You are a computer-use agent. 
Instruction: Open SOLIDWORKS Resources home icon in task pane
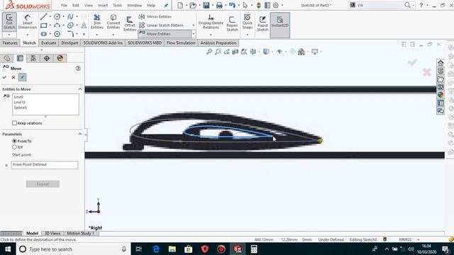(x=441, y=63)
